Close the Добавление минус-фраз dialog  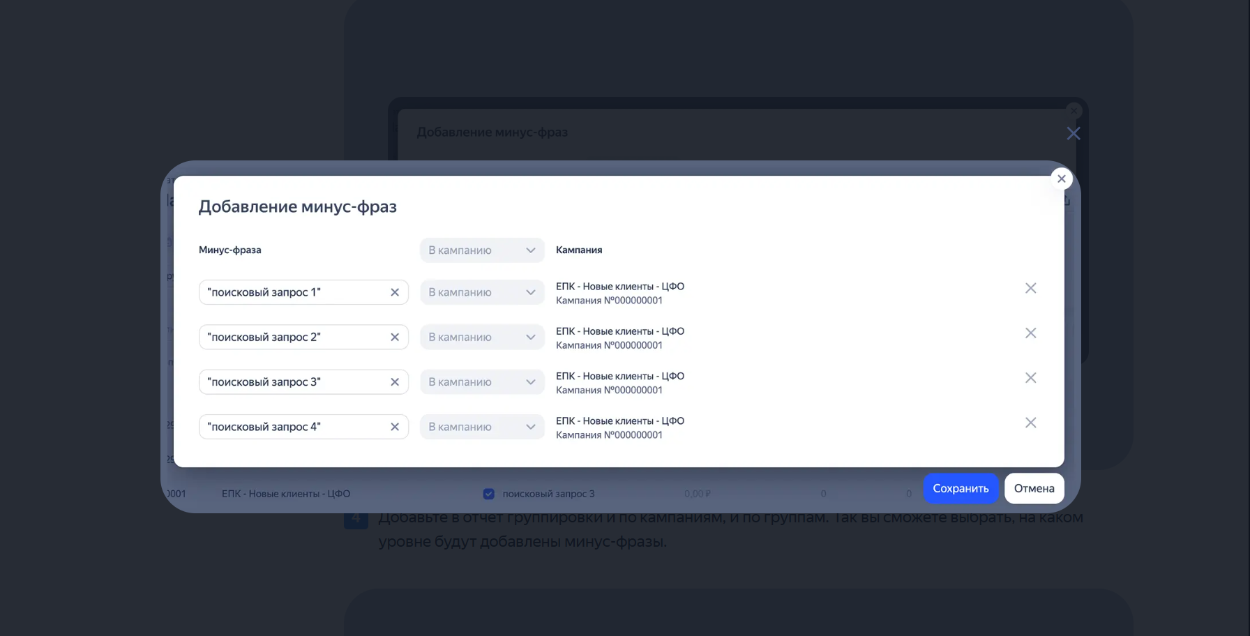click(1061, 179)
